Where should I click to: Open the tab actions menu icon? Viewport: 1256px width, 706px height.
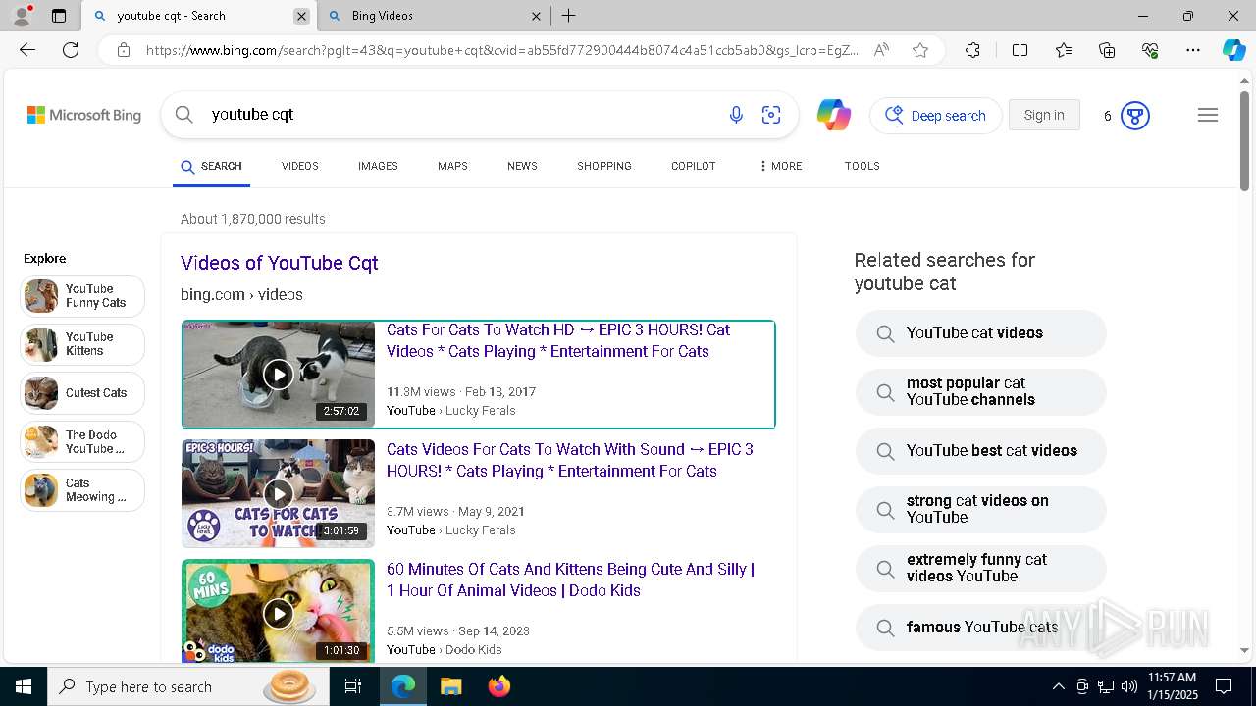pyautogui.click(x=59, y=16)
